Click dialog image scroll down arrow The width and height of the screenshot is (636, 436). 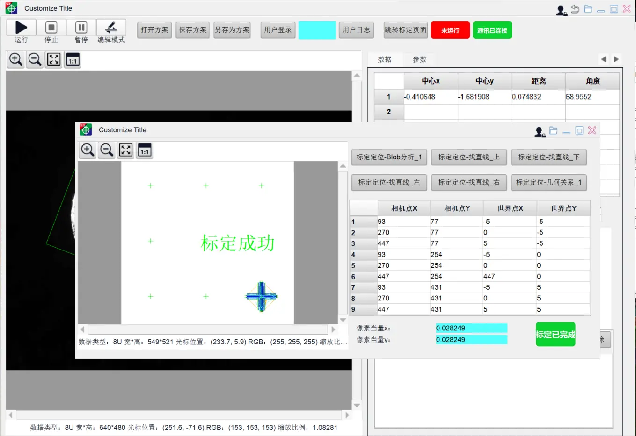[x=343, y=320]
